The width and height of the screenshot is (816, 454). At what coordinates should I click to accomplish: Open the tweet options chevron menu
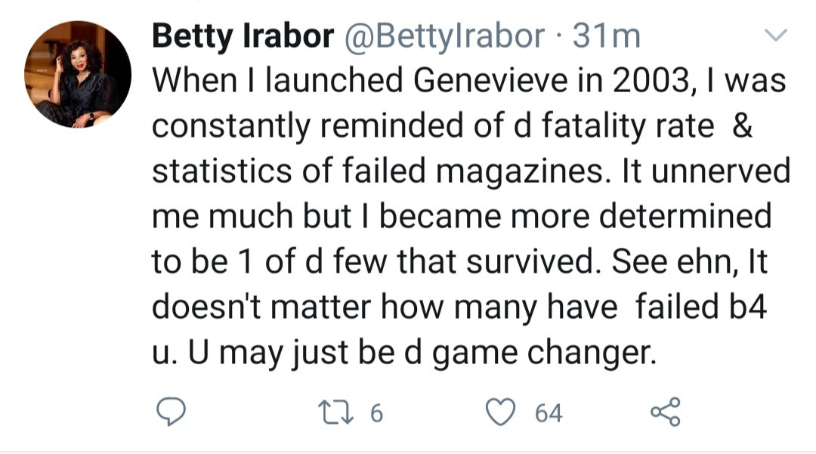pyautogui.click(x=776, y=35)
